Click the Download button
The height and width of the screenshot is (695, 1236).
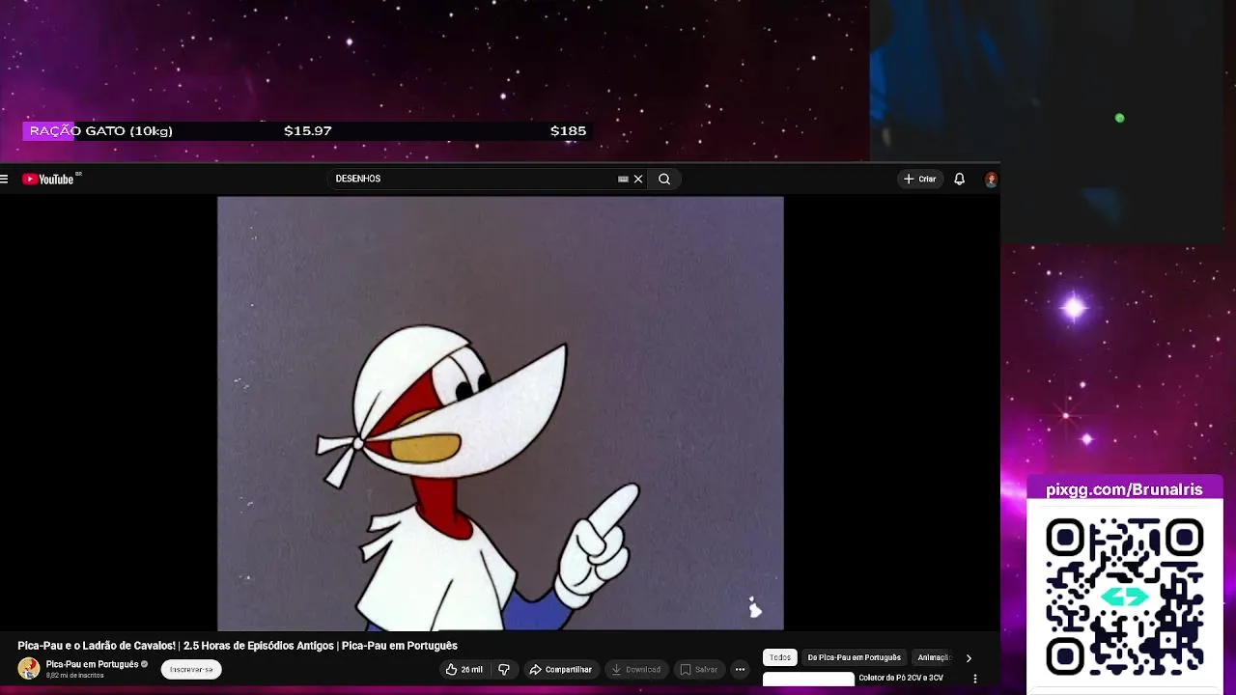pos(636,669)
